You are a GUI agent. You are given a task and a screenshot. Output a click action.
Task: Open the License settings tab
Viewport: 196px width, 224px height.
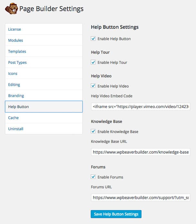tap(14, 29)
